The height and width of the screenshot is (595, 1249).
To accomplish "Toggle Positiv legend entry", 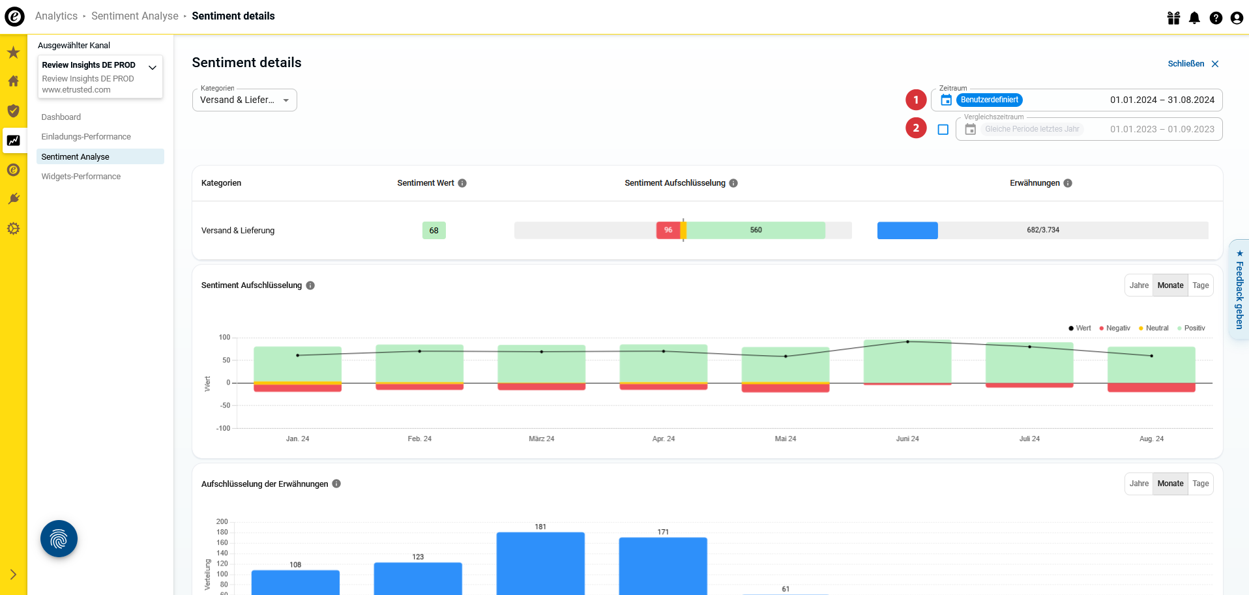I will click(x=1192, y=328).
